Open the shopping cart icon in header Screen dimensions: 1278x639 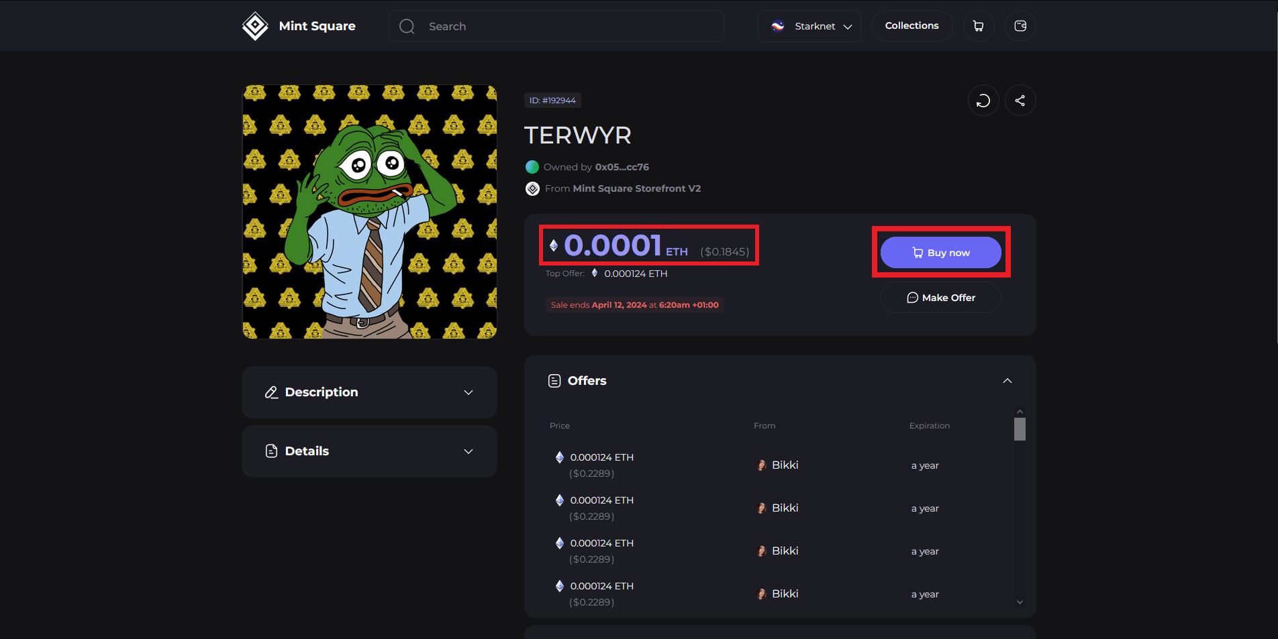(978, 26)
